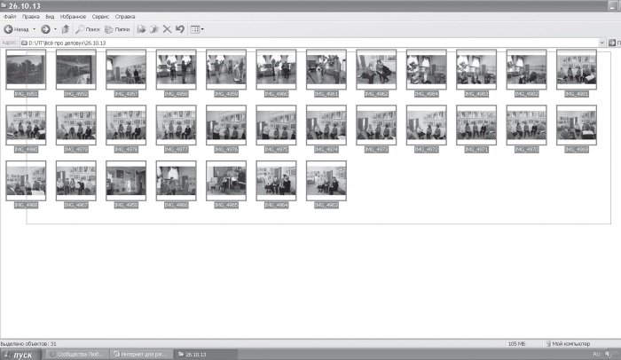Viewport: 621px width, 360px height.
Task: Click the Back (Назад) navigation button
Action: [x=18, y=29]
